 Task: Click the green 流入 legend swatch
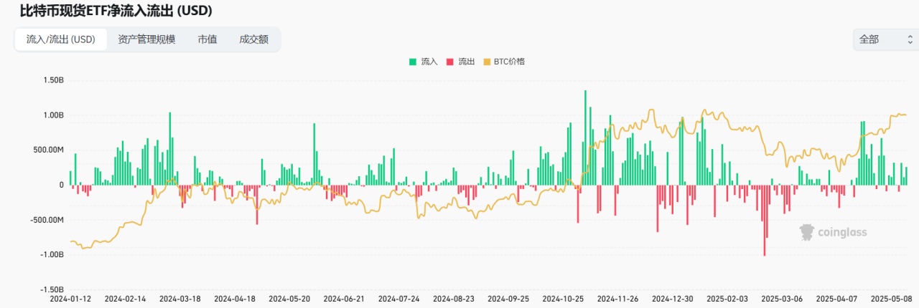[x=413, y=62]
